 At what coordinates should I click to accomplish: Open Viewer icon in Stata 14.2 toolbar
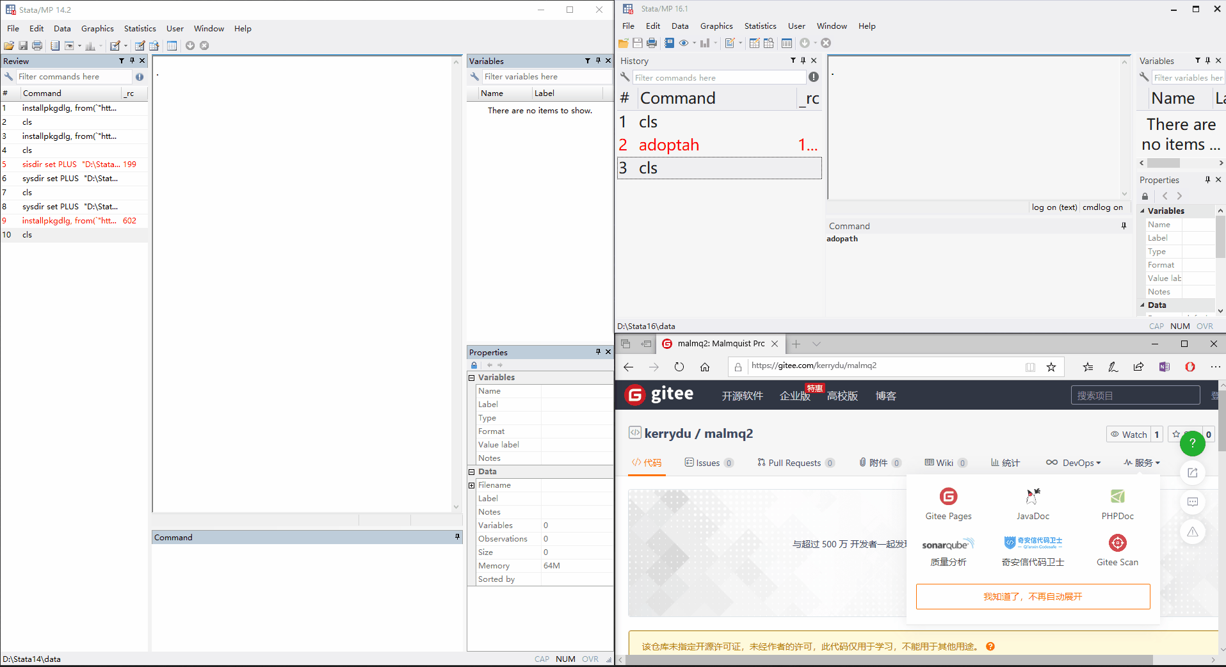(69, 45)
